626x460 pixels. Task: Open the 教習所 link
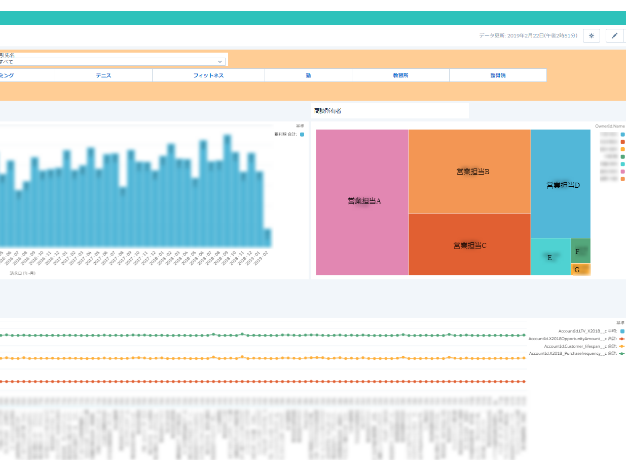pyautogui.click(x=400, y=75)
